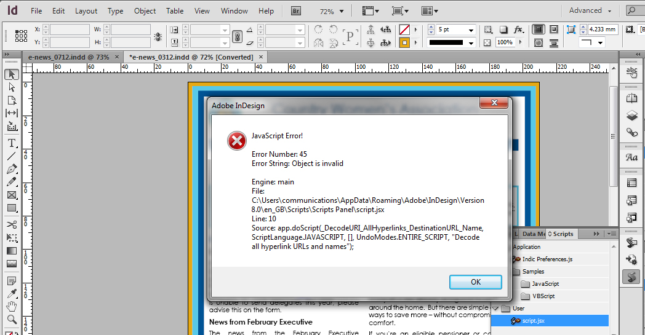This screenshot has height=335, width=645.
Task: Select the Selection tool in the toolbox
Action: [12, 74]
